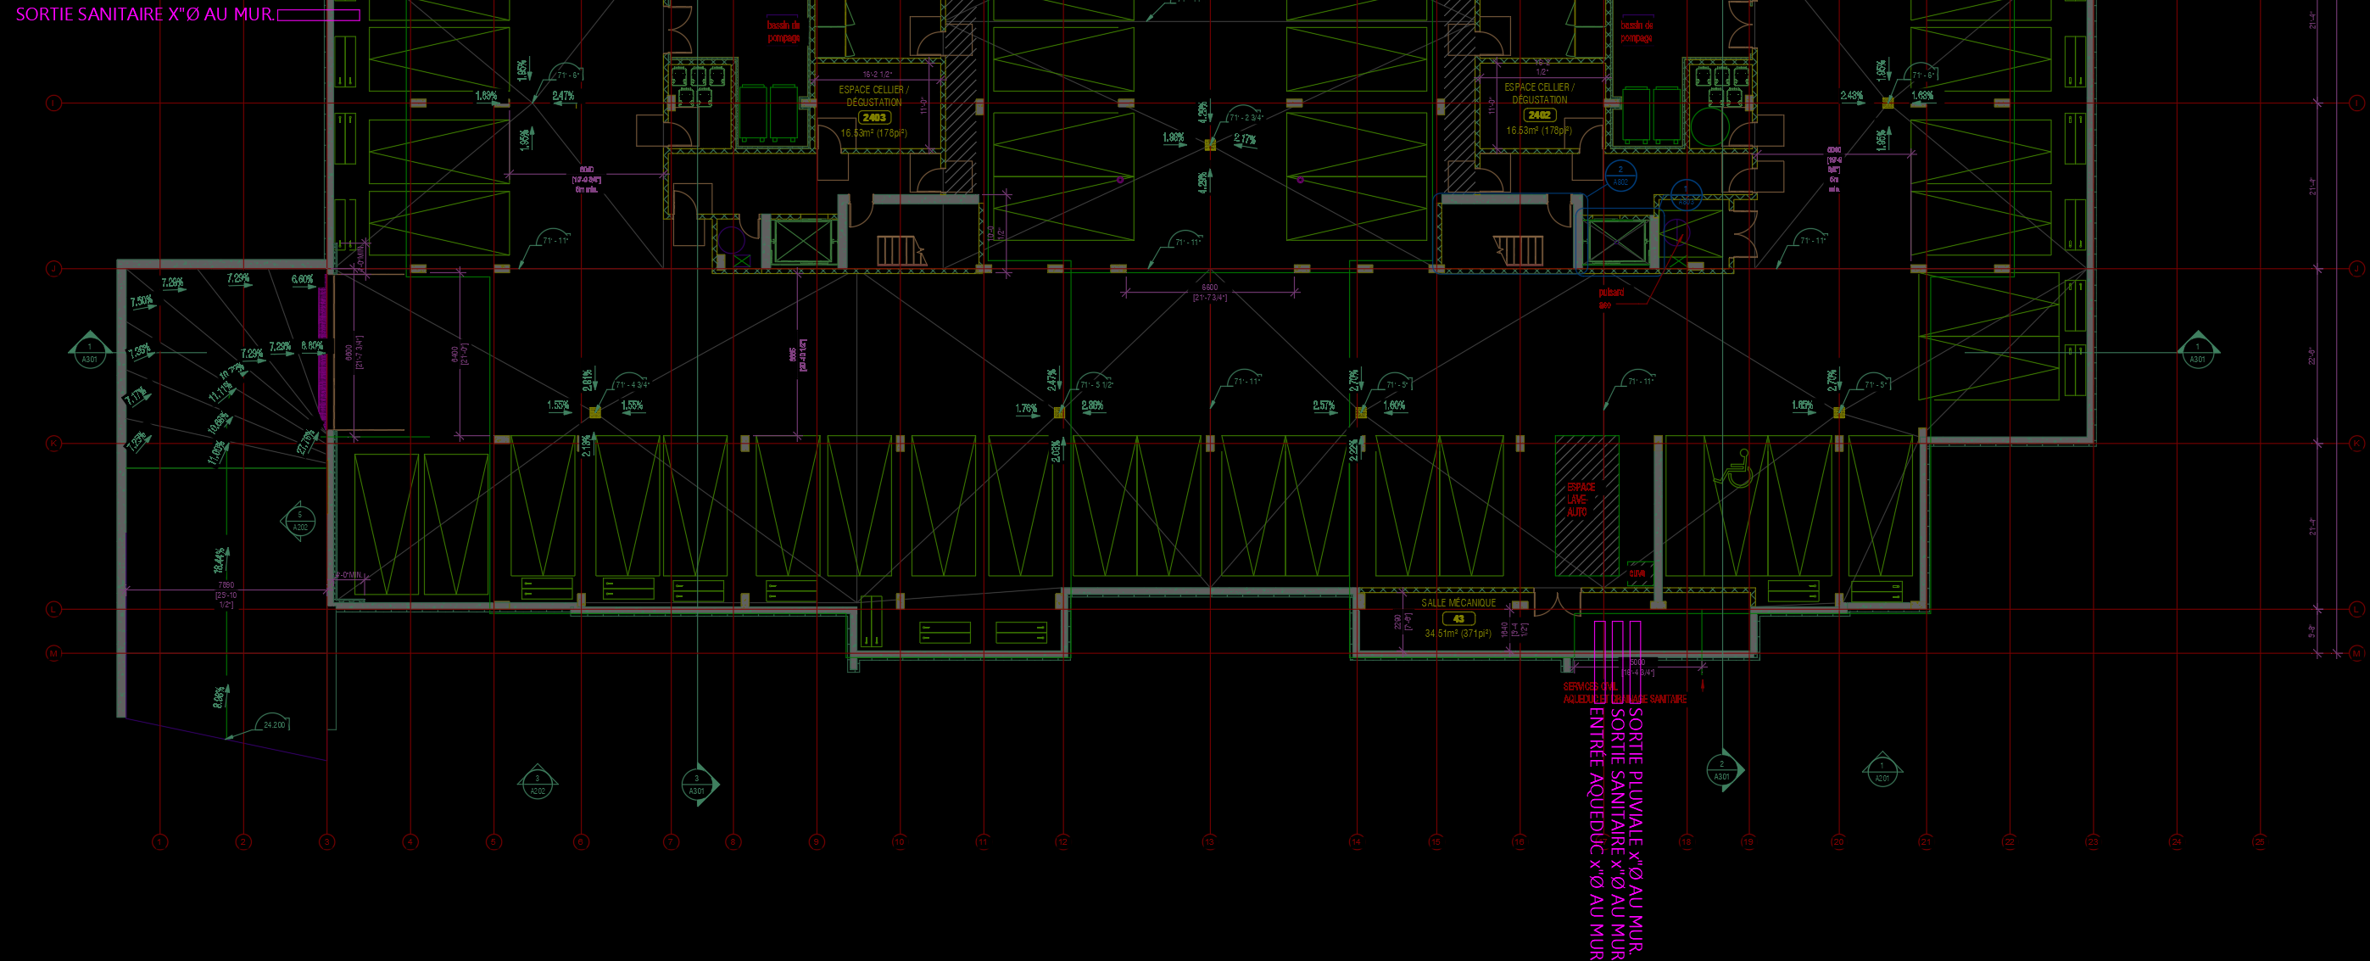Select the blue 2 / A802 detail callout
The height and width of the screenshot is (961, 2370).
point(1620,175)
